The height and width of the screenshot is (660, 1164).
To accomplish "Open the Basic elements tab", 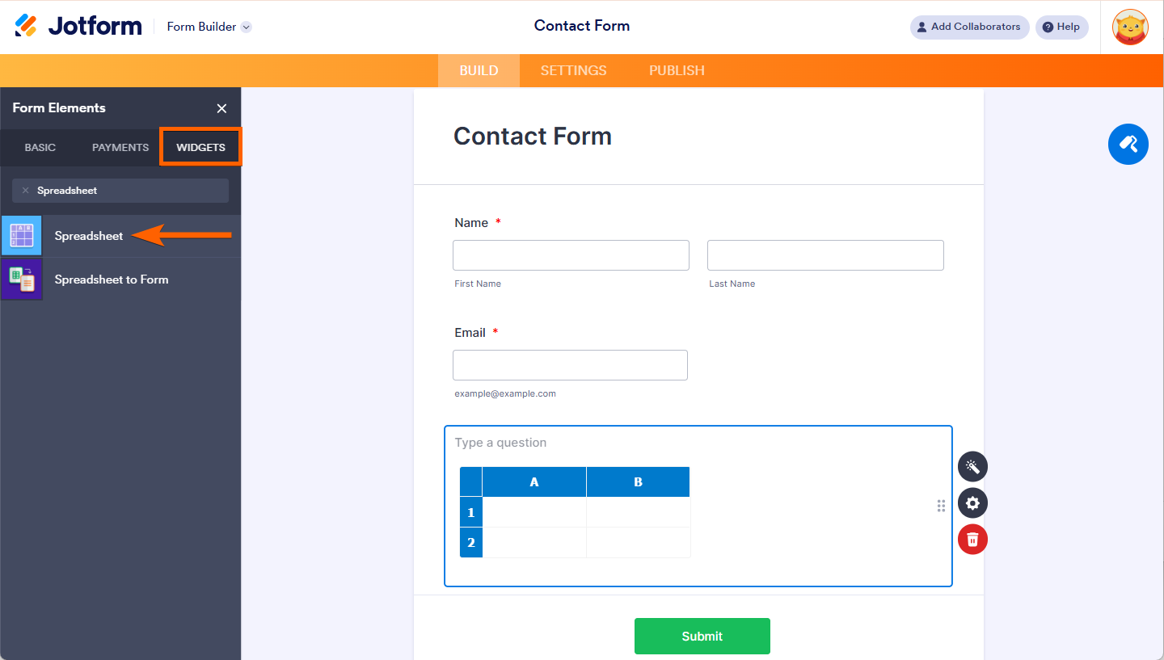I will point(40,148).
